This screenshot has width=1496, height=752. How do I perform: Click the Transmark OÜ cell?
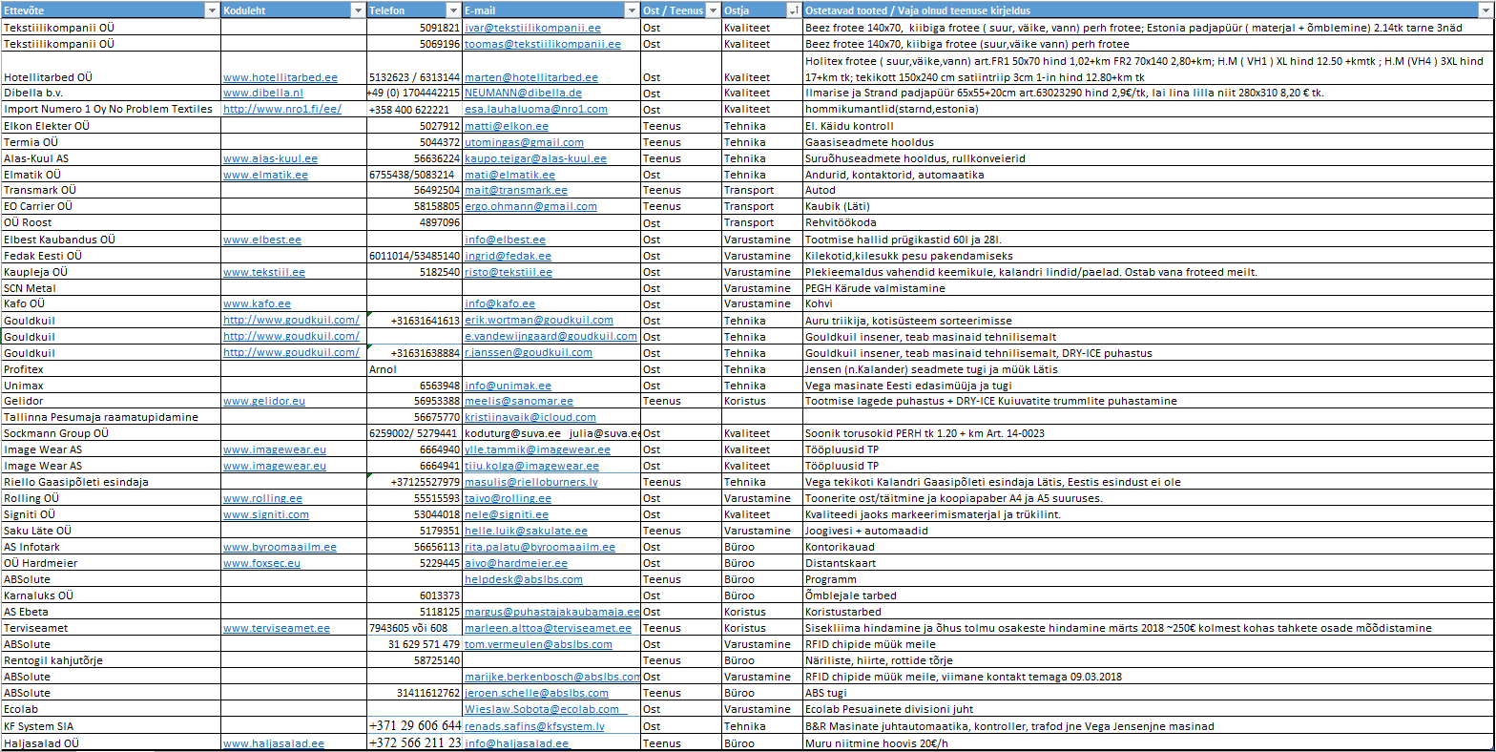[x=111, y=191]
